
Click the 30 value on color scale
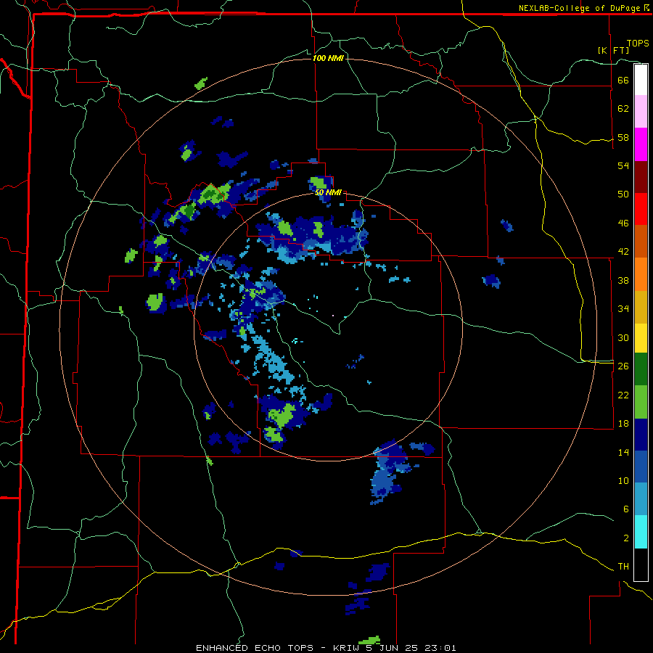[623, 337]
